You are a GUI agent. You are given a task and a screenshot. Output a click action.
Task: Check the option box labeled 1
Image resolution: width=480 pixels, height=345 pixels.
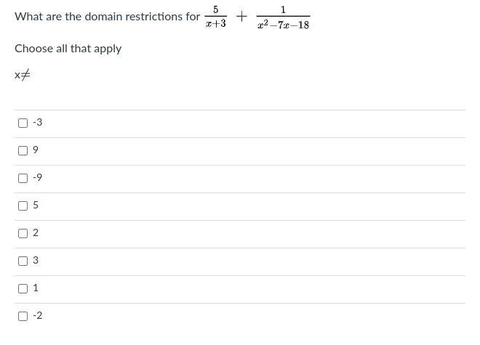coord(23,288)
